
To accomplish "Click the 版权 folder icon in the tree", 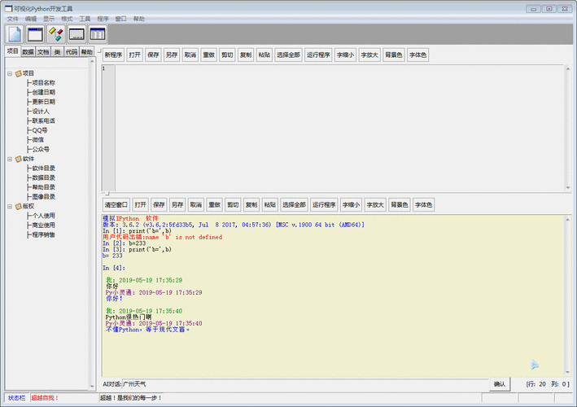I will point(18,206).
